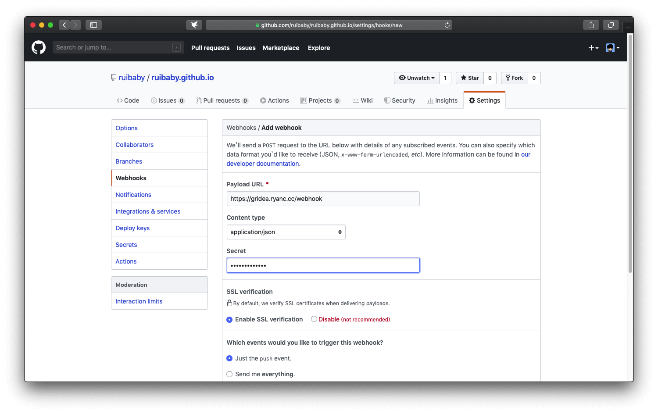Open the plus create-new dropdown
This screenshot has width=658, height=414.
click(x=593, y=48)
